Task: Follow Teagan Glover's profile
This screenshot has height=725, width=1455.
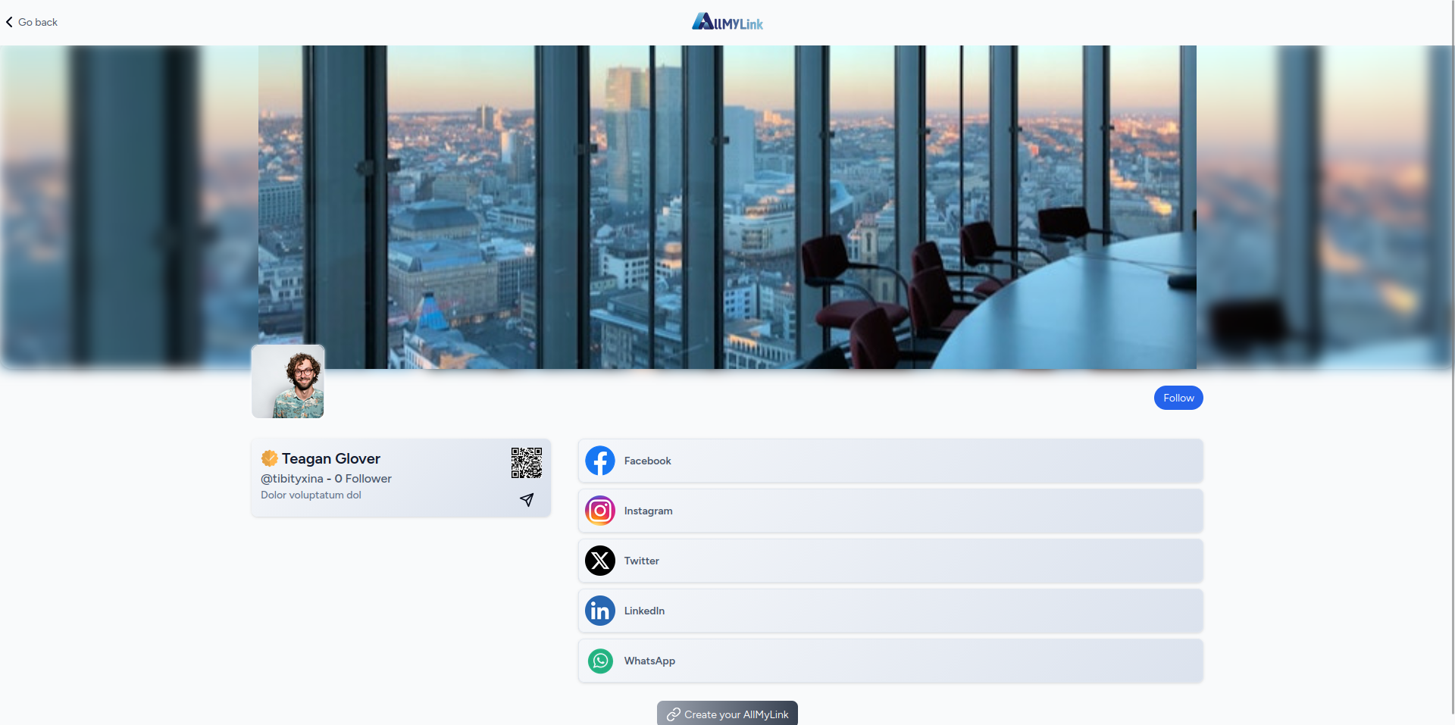Action: pos(1178,398)
